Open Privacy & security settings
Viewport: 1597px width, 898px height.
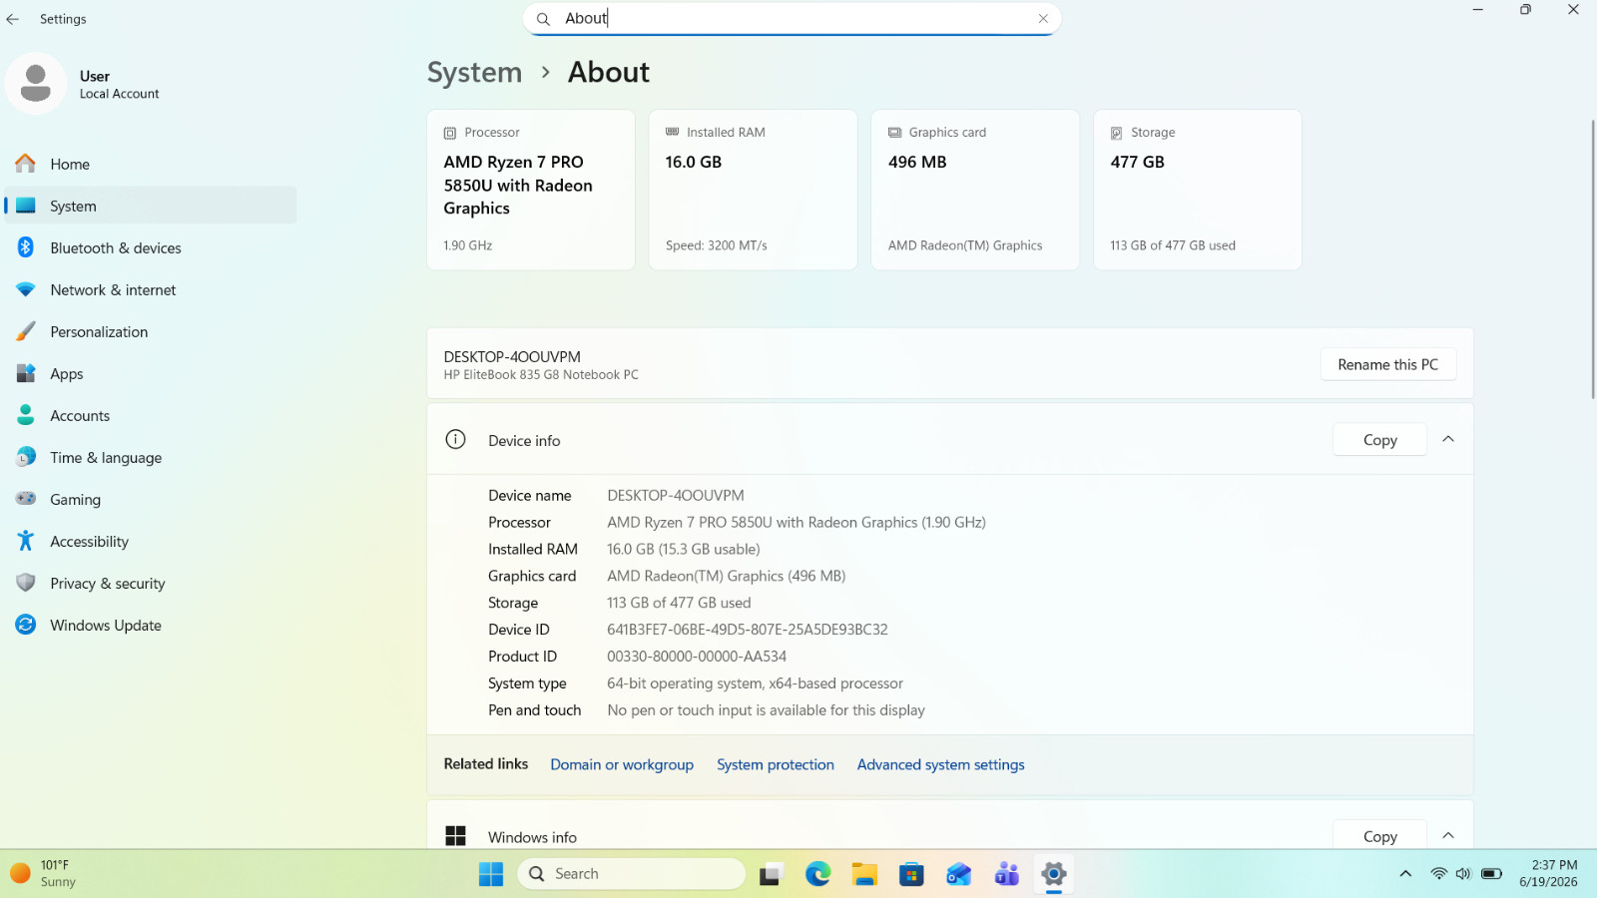(x=151, y=584)
